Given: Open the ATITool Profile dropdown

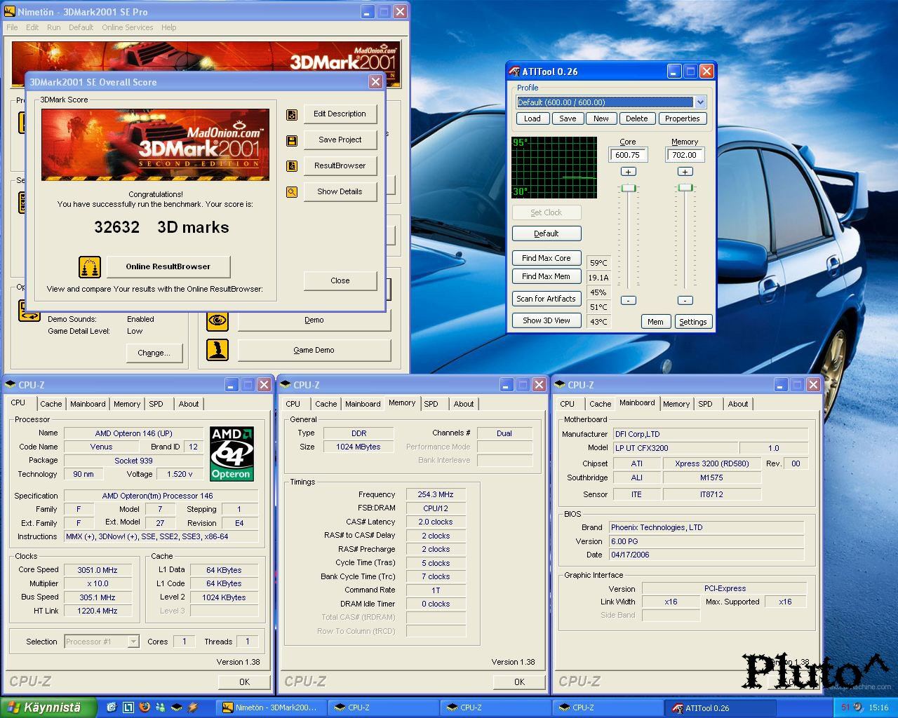Looking at the screenshot, I should pyautogui.click(x=700, y=102).
